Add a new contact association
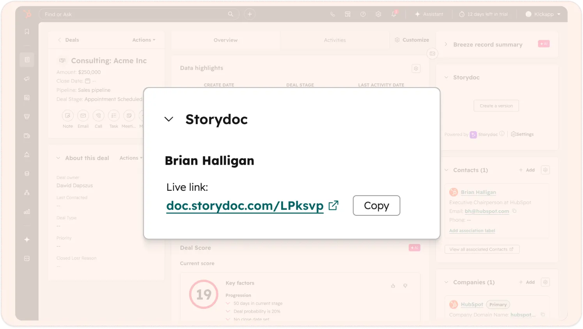 [x=527, y=170]
